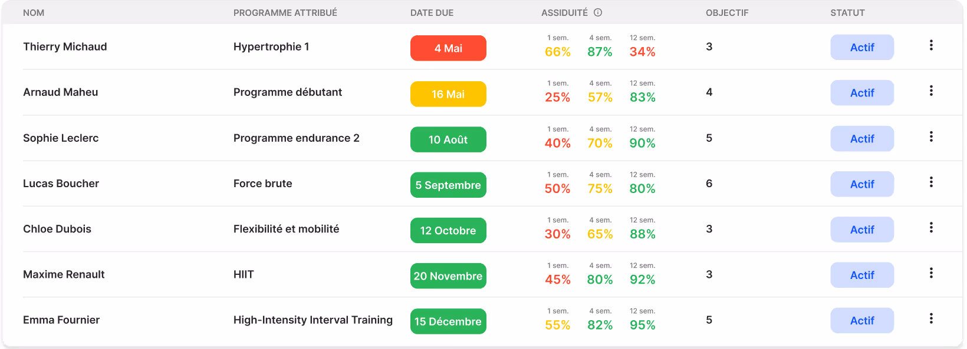Click the Actif status for Thierry Michaud
The image size is (967, 349).
pos(862,48)
